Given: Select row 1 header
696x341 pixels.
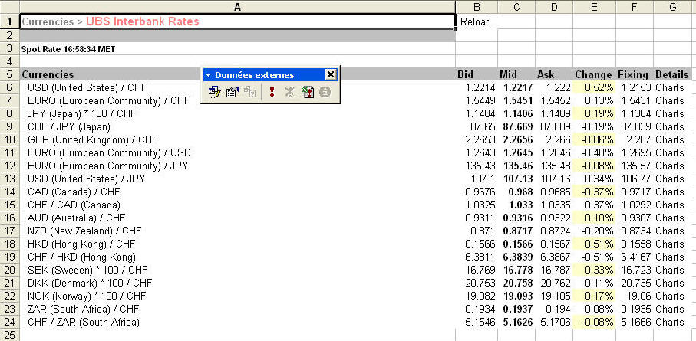Looking at the screenshot, I should (x=10, y=21).
